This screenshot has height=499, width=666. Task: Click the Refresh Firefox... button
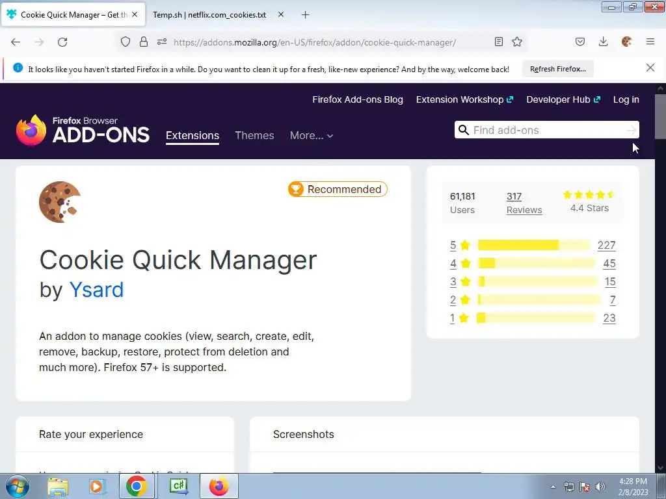coord(557,69)
